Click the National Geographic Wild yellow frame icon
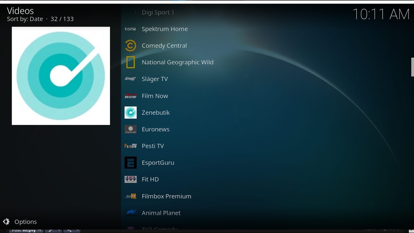 click(x=130, y=62)
